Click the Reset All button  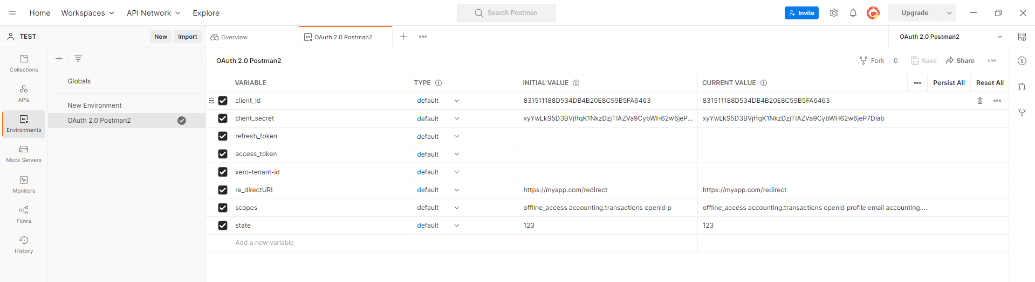point(990,83)
